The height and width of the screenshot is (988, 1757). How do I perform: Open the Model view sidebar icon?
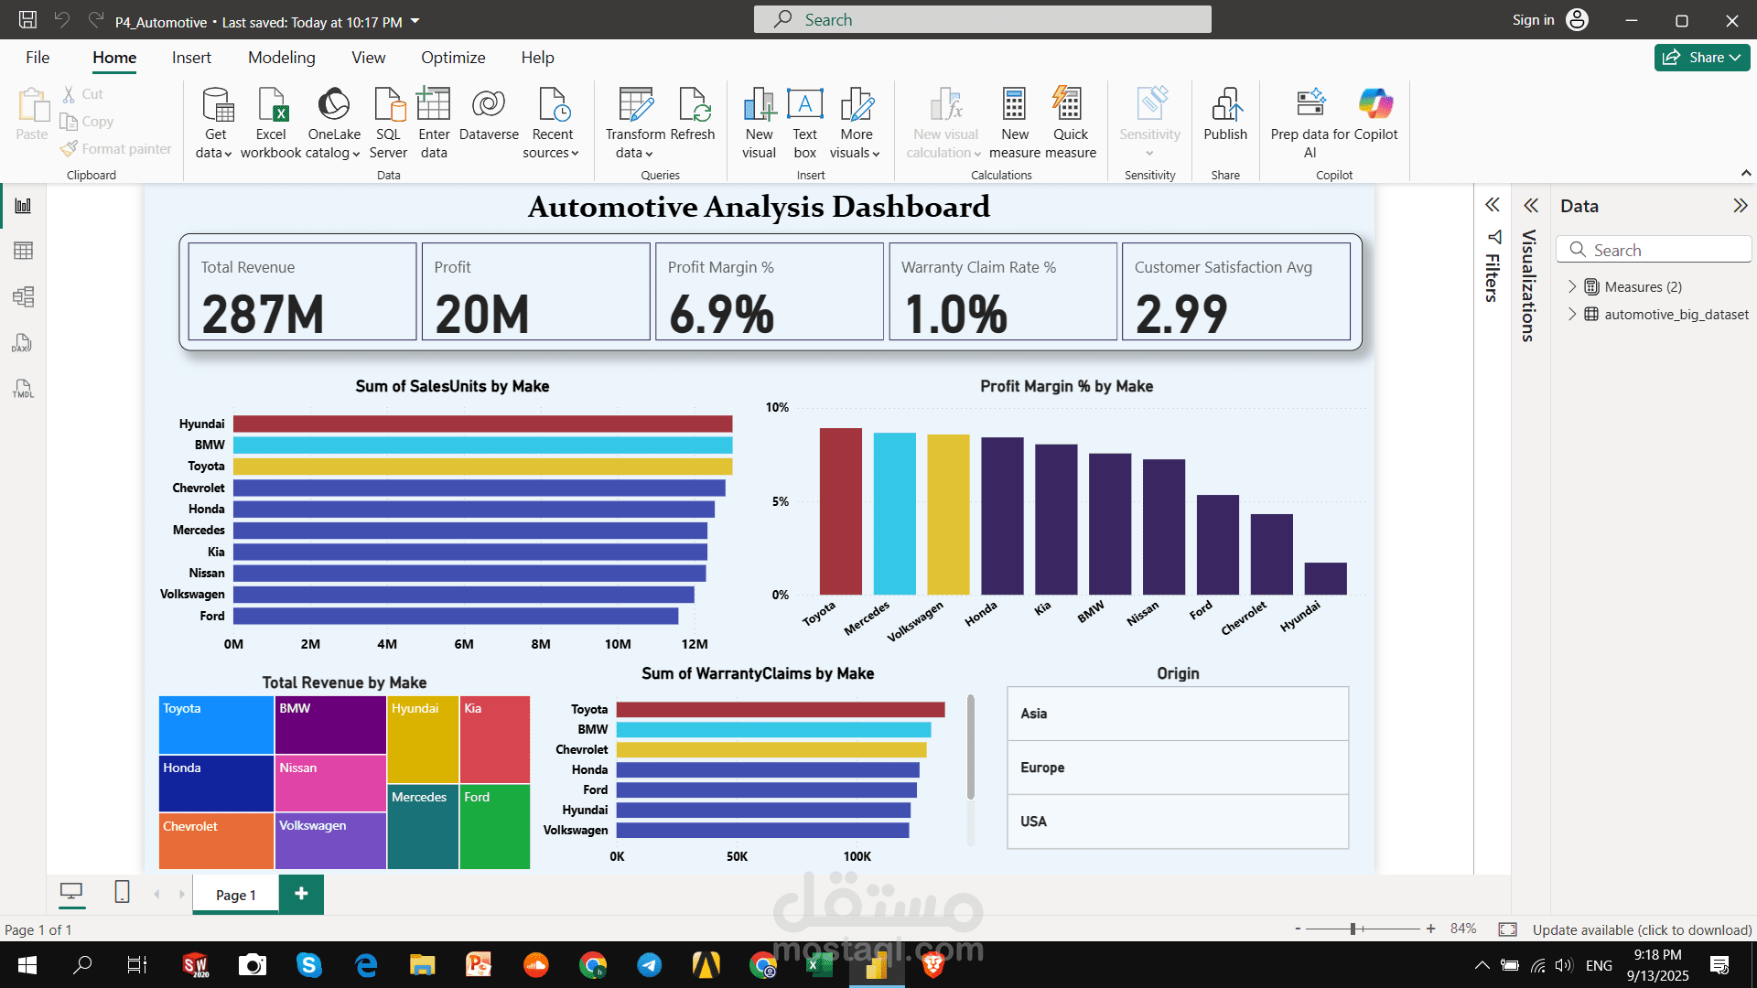[24, 296]
